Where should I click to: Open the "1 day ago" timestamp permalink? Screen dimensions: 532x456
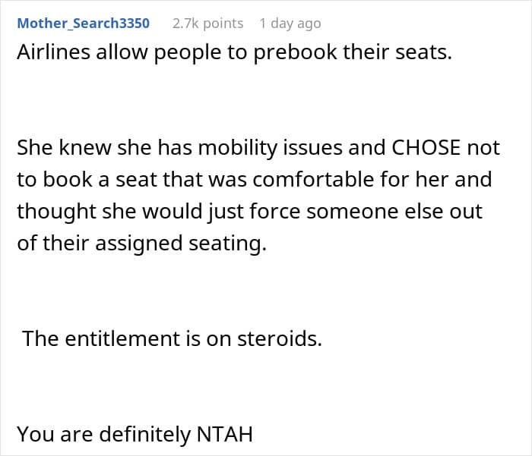point(290,24)
